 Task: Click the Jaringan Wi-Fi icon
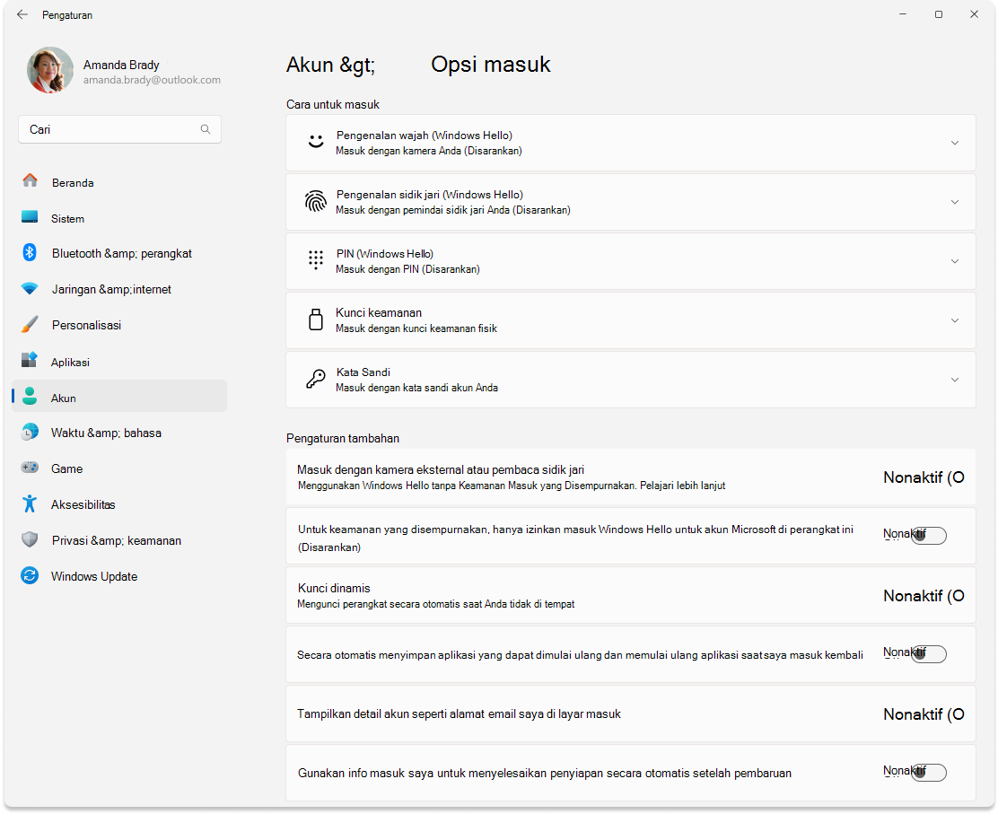point(30,288)
